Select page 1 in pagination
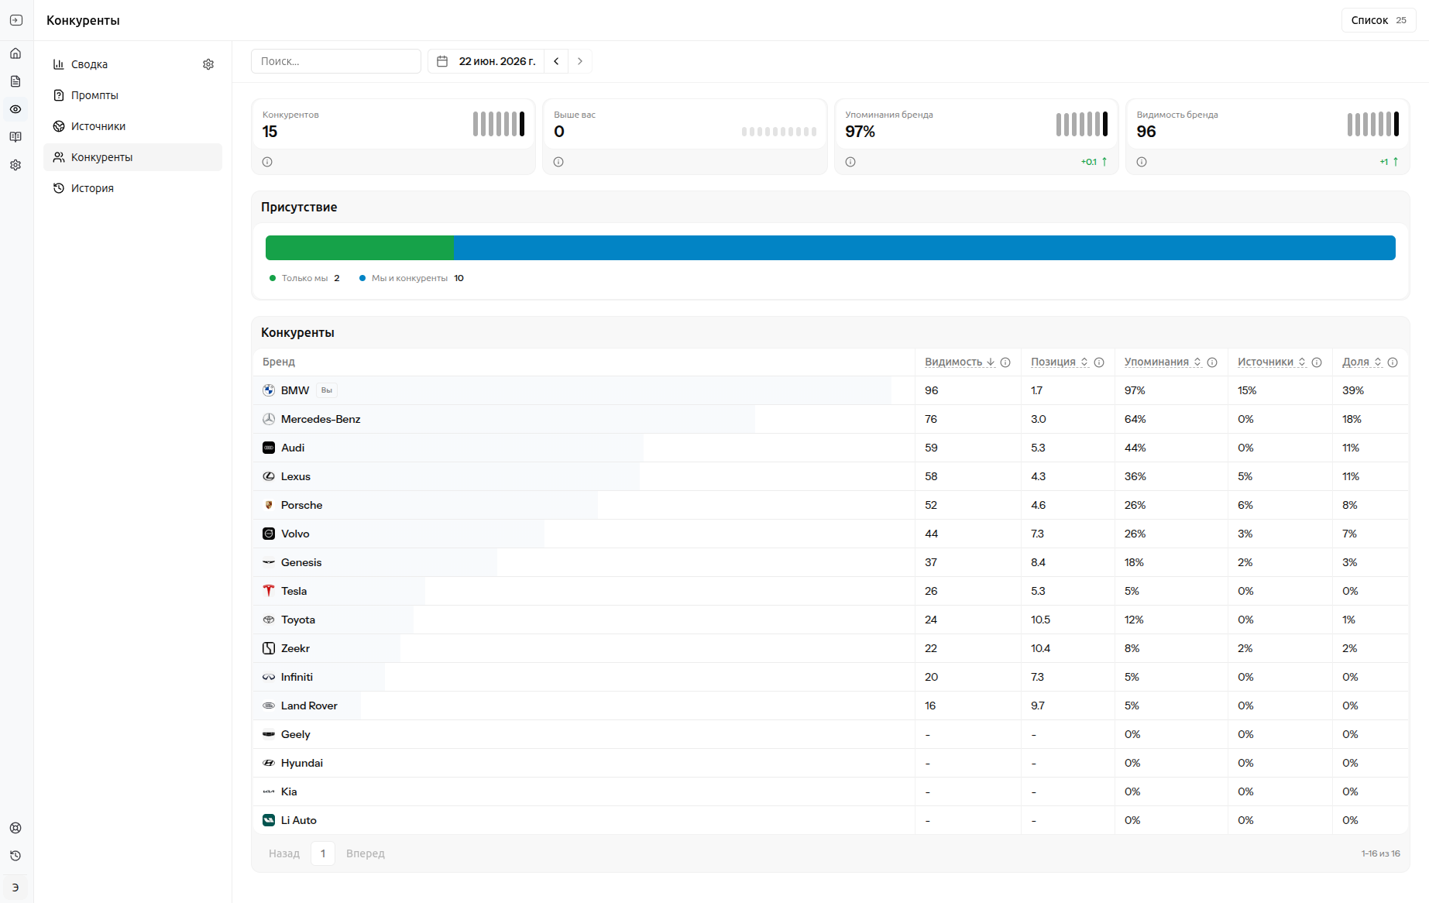The height and width of the screenshot is (903, 1429). pos(323,853)
